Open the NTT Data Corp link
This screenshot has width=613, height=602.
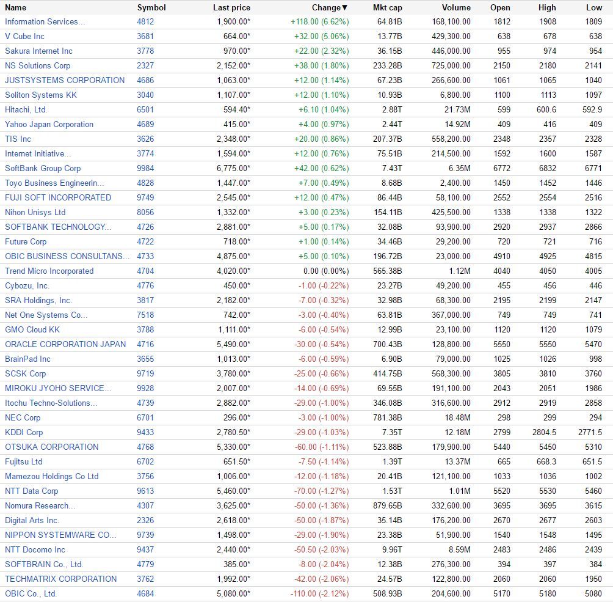31,491
